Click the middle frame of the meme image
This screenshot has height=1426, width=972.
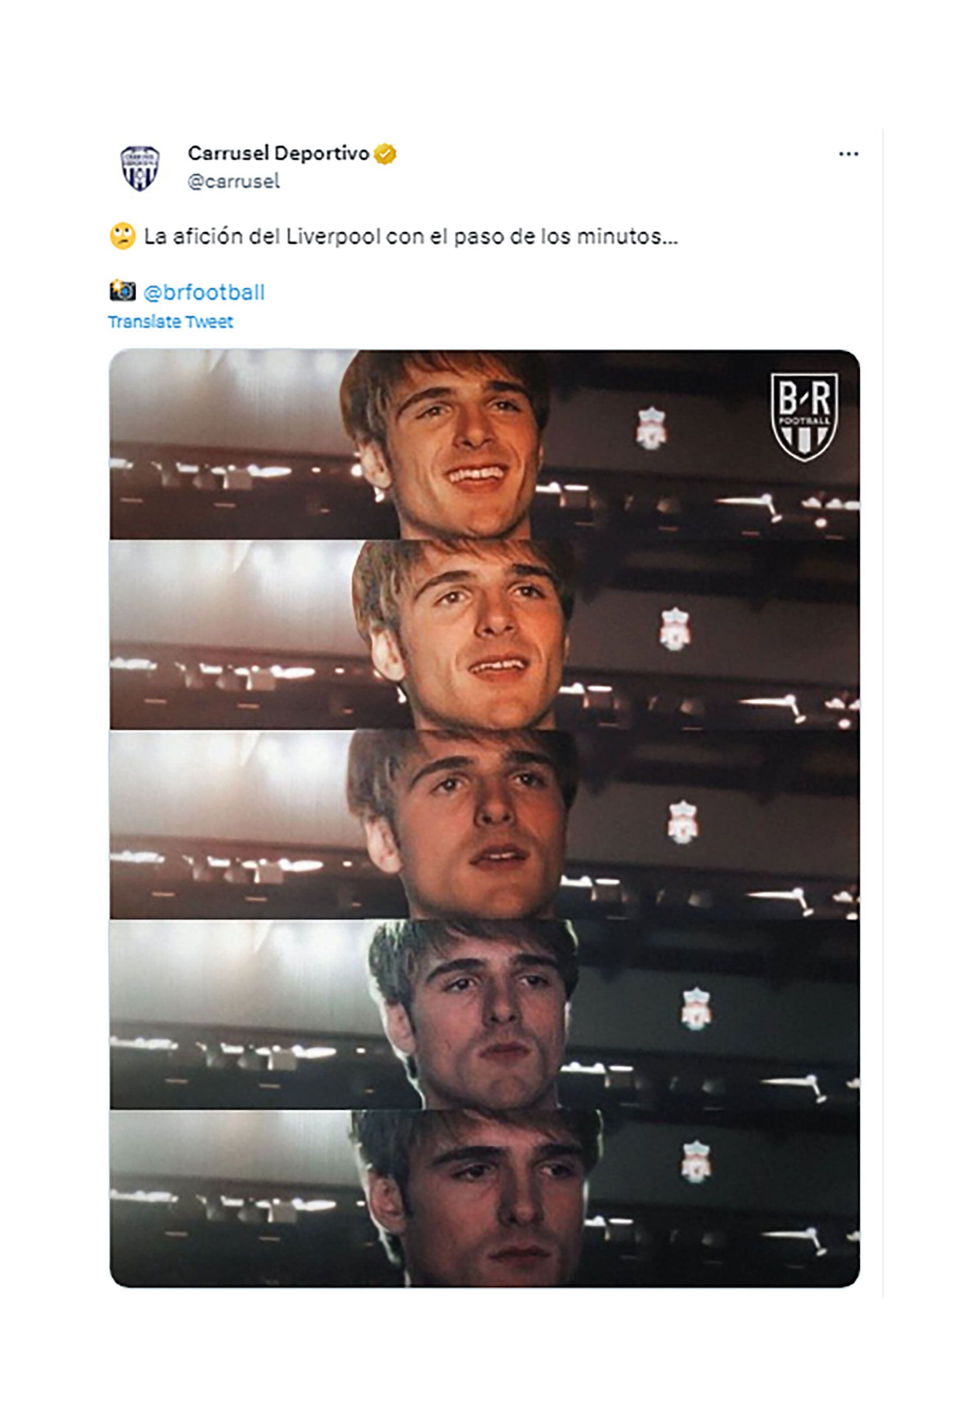(485, 824)
